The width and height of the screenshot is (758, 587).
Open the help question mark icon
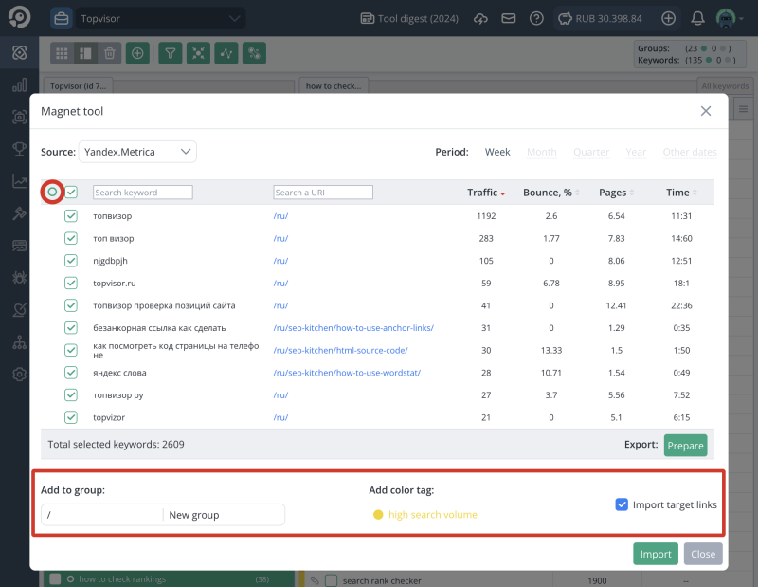tap(535, 17)
